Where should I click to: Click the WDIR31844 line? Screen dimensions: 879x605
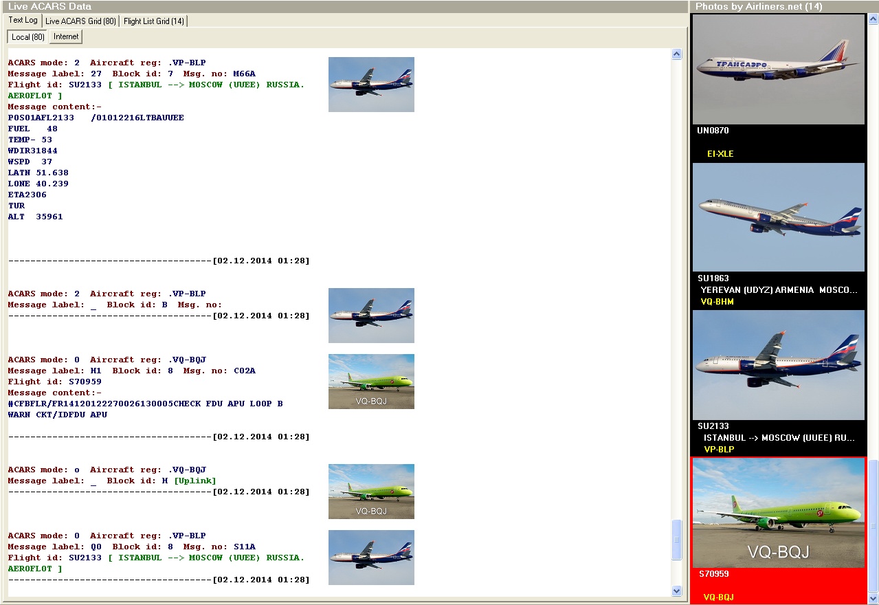tap(33, 151)
